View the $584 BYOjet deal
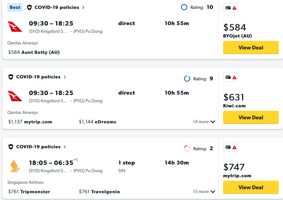This screenshot has width=283, height=200. 251,48
